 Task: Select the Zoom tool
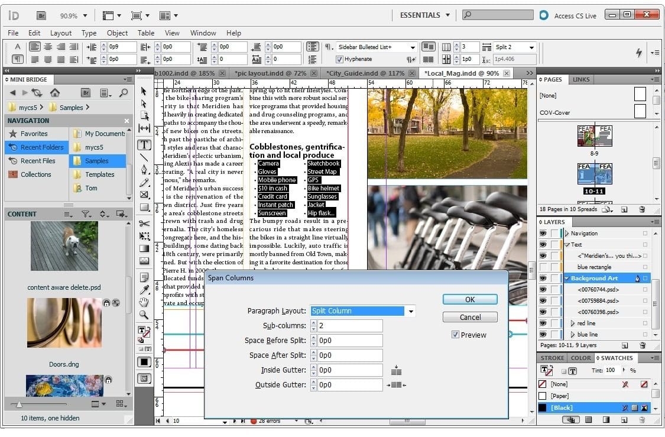[144, 313]
